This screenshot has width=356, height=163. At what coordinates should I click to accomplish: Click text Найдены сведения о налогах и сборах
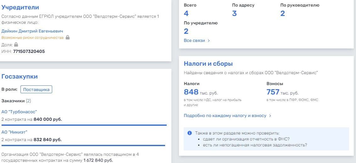pos(251,73)
